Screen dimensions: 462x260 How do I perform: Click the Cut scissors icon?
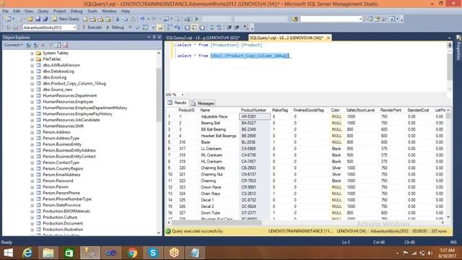tap(118, 19)
